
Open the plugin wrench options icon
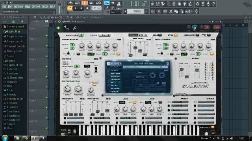click(x=74, y=28)
